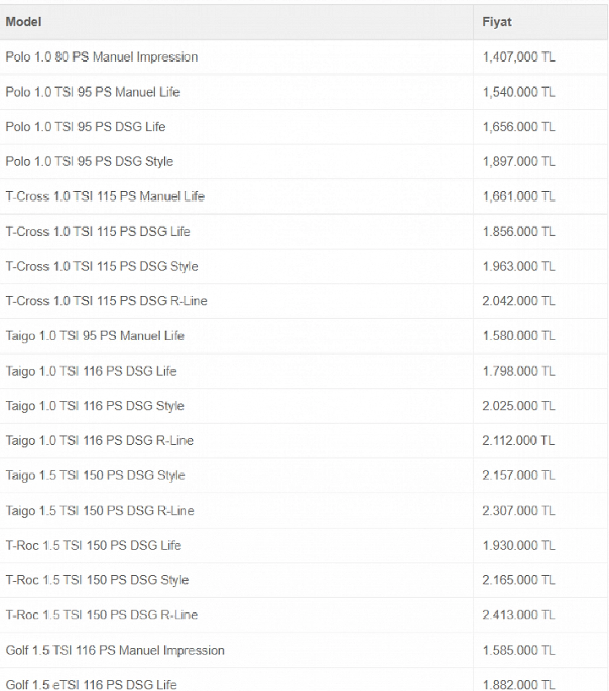Select Taigo 1.0 TSI 95 PS Manuel Life
609x691 pixels.
pos(95,336)
